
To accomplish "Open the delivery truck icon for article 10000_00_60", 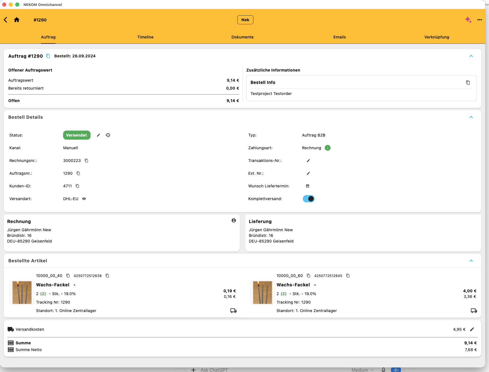I will click(x=474, y=311).
